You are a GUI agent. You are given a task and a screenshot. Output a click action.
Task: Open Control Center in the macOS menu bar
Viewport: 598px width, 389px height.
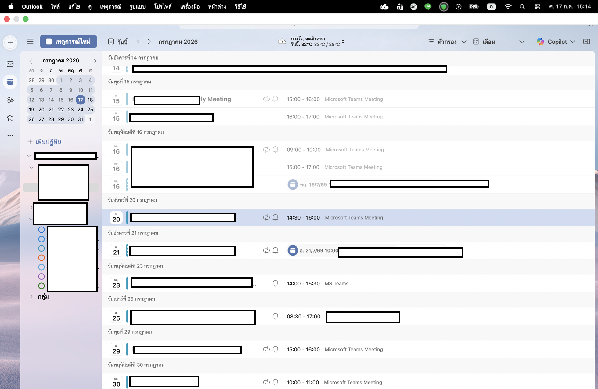(x=537, y=7)
